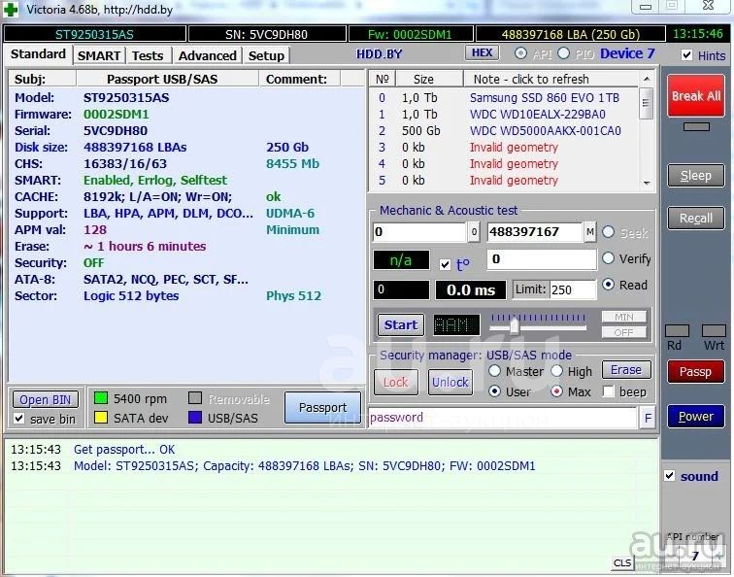The height and width of the screenshot is (577, 734).
Task: Toggle the beep checkbox
Action: click(x=608, y=391)
